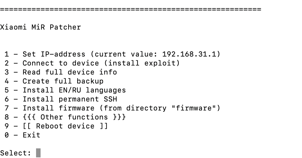
Task: Click the "Select:" prompt label
Action: tap(15, 153)
